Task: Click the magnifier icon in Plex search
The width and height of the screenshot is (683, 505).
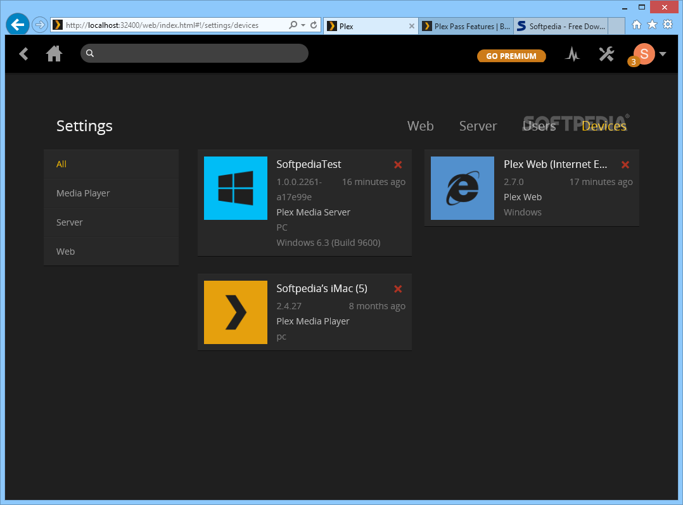Action: click(x=90, y=53)
